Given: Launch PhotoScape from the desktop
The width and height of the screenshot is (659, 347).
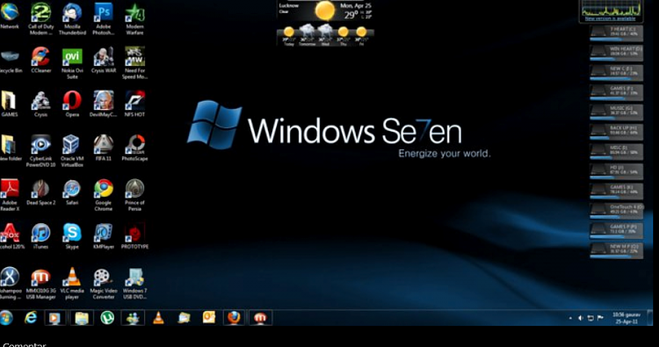Looking at the screenshot, I should coord(134,148).
